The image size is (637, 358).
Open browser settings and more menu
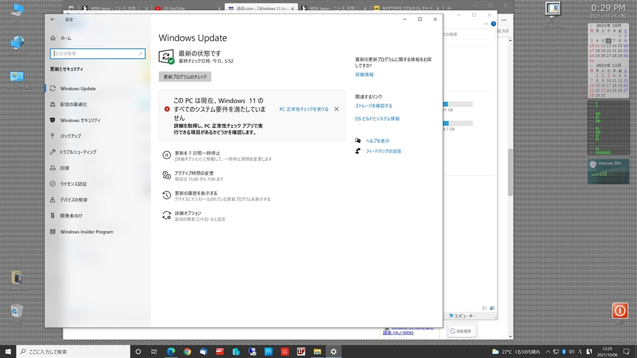504,20
